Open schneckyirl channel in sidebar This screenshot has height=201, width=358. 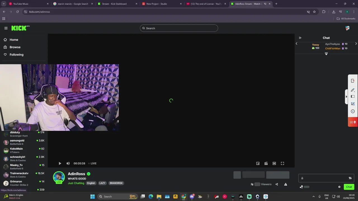point(24,159)
